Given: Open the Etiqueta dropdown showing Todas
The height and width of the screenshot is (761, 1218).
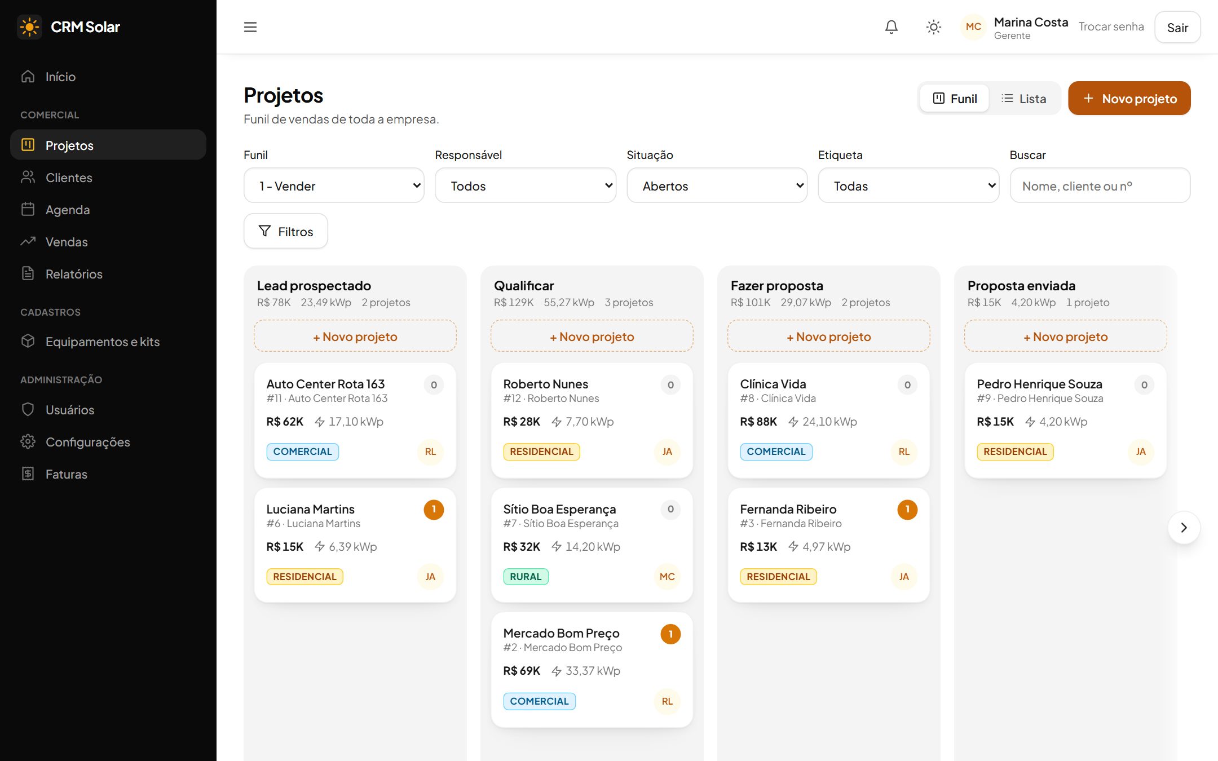Looking at the screenshot, I should [908, 185].
